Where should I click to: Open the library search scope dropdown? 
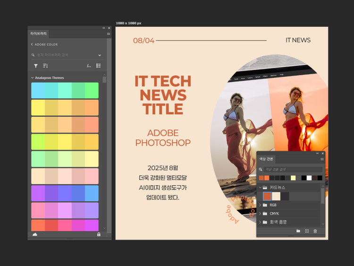[x=100, y=55]
